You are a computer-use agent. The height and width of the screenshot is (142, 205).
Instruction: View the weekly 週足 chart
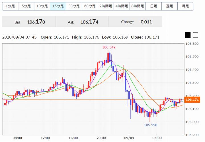click(x=170, y=6)
